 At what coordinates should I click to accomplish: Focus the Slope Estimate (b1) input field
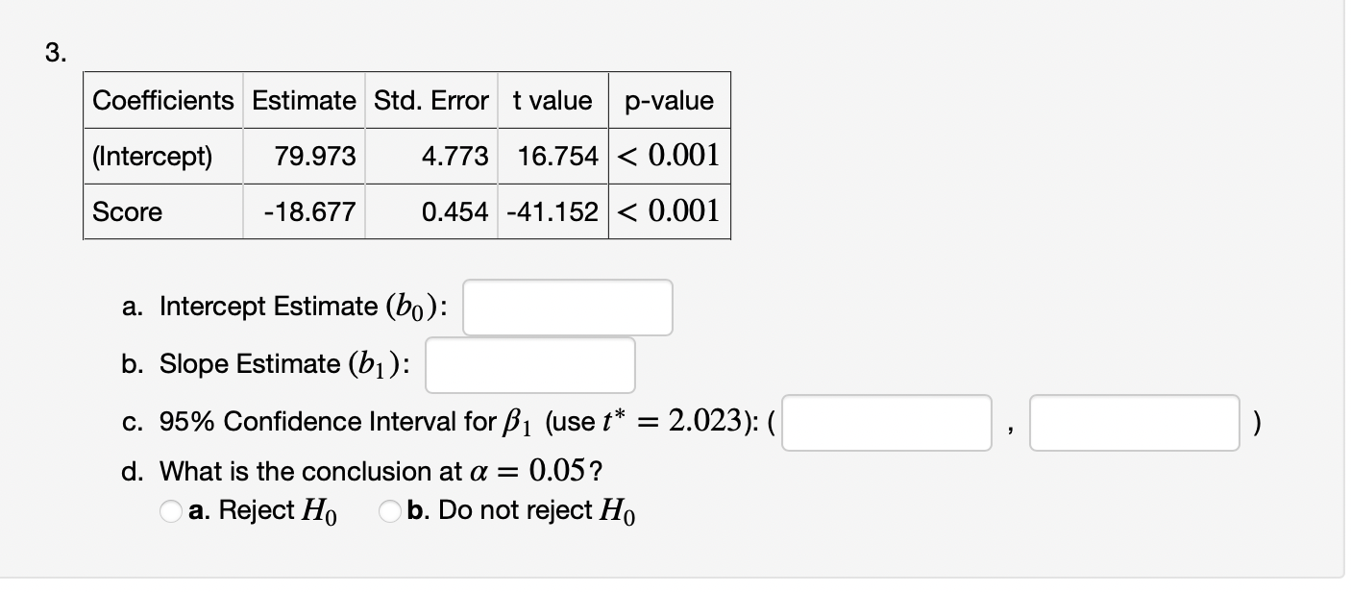pos(530,365)
